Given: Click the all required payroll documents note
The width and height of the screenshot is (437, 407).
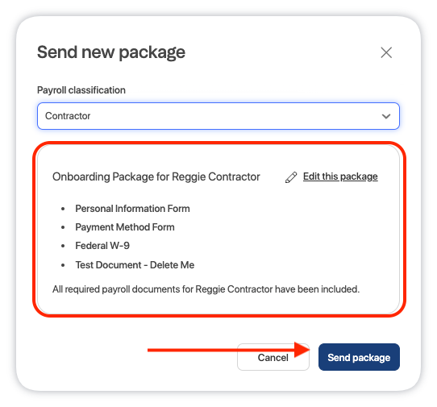Looking at the screenshot, I should point(206,289).
